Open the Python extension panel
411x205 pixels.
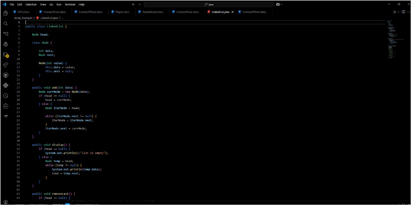[x=5, y=85]
